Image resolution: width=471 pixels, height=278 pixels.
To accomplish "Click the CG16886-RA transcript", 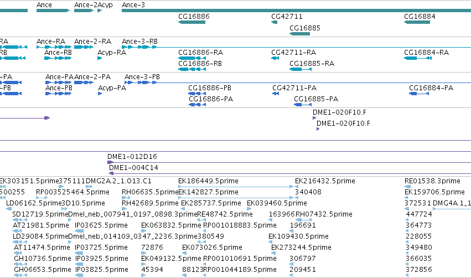I will [x=192, y=58].
